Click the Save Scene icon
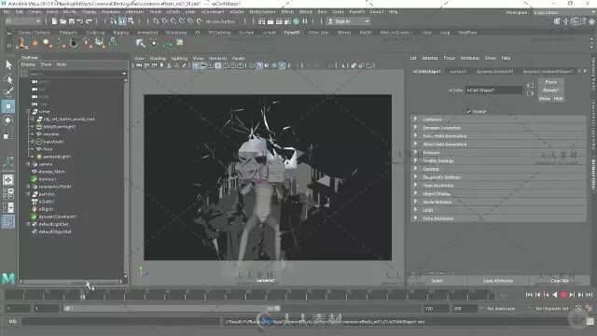The image size is (597, 336). click(71, 21)
